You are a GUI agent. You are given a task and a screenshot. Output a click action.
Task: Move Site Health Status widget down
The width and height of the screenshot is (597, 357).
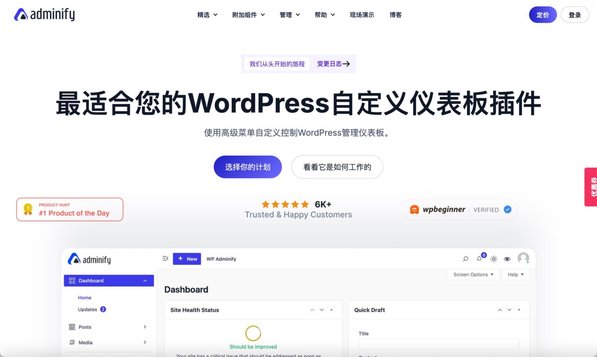pos(322,310)
